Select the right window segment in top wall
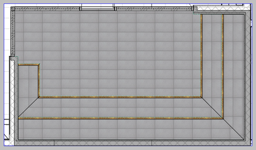The width and height of the screenshot is (256, 150). [154, 9]
